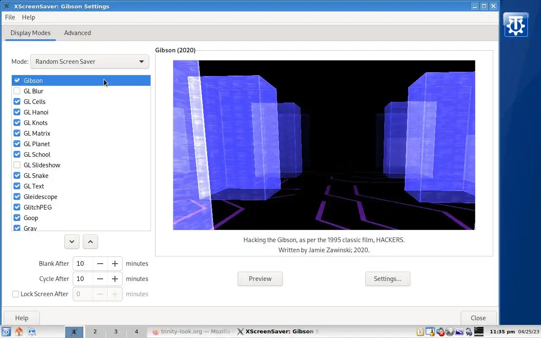Increase Blank After minutes with plus
This screenshot has width=541, height=338.
click(115, 264)
